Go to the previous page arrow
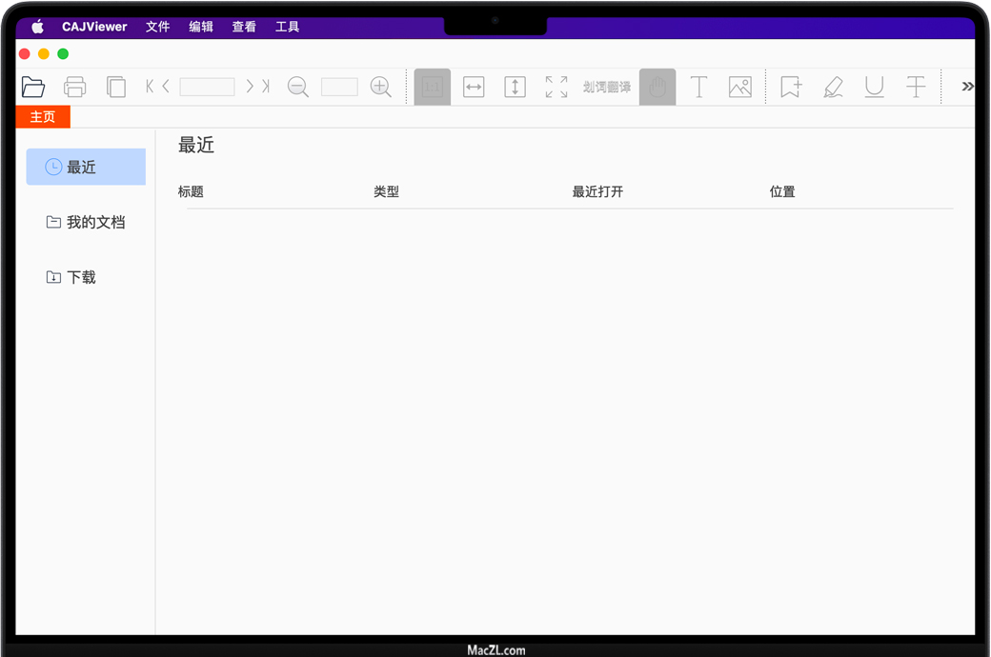This screenshot has height=657, width=991. click(x=166, y=86)
